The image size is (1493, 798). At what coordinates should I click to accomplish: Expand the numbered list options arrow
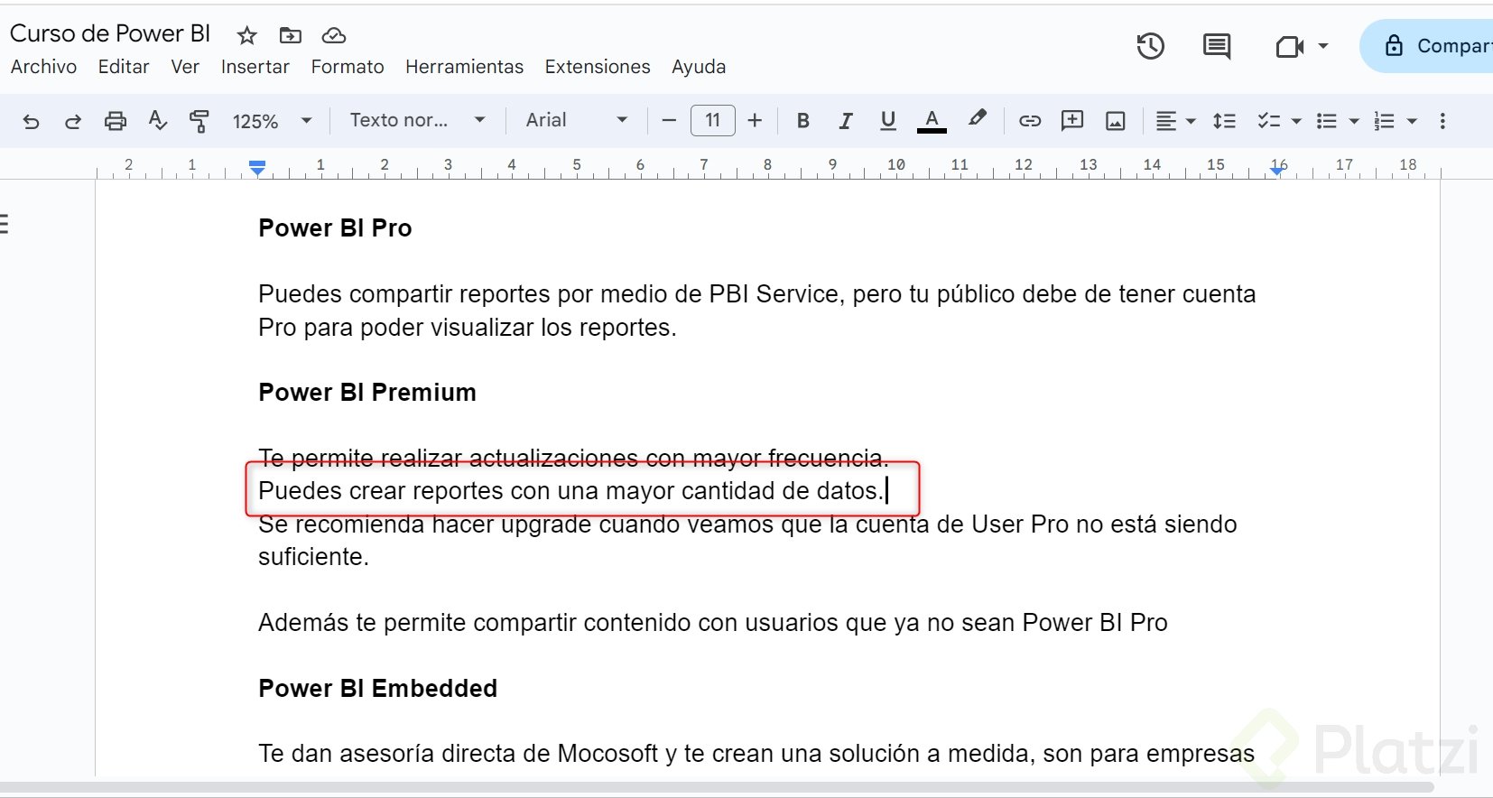[x=1412, y=121]
